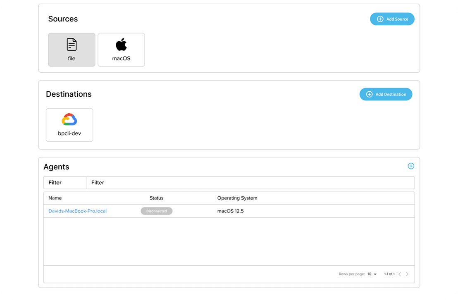This screenshot has width=458, height=300.
Task: Open the macOS source card
Action: [x=121, y=50]
